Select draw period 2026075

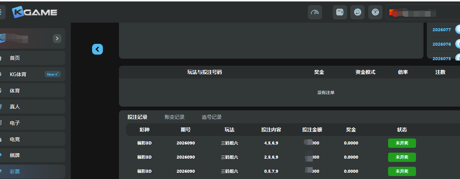(441, 59)
